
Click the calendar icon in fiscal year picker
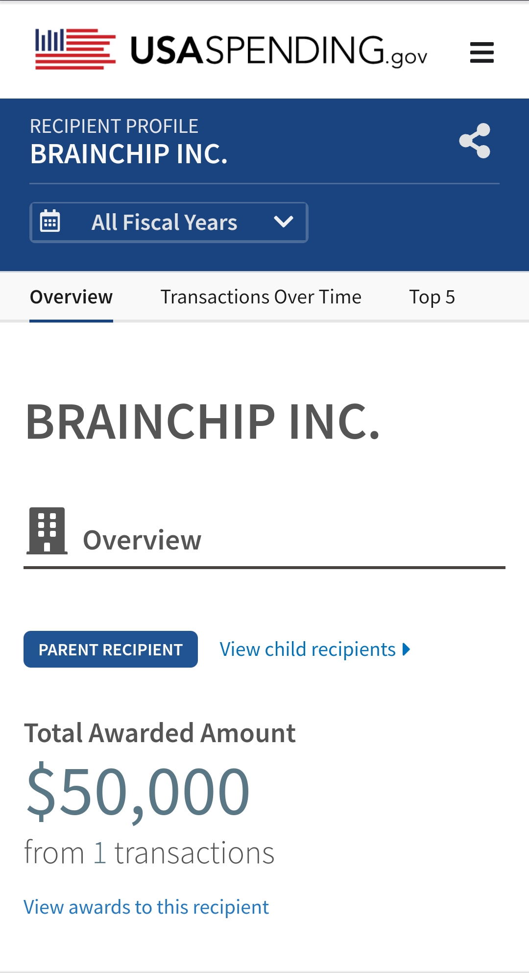pyautogui.click(x=50, y=222)
